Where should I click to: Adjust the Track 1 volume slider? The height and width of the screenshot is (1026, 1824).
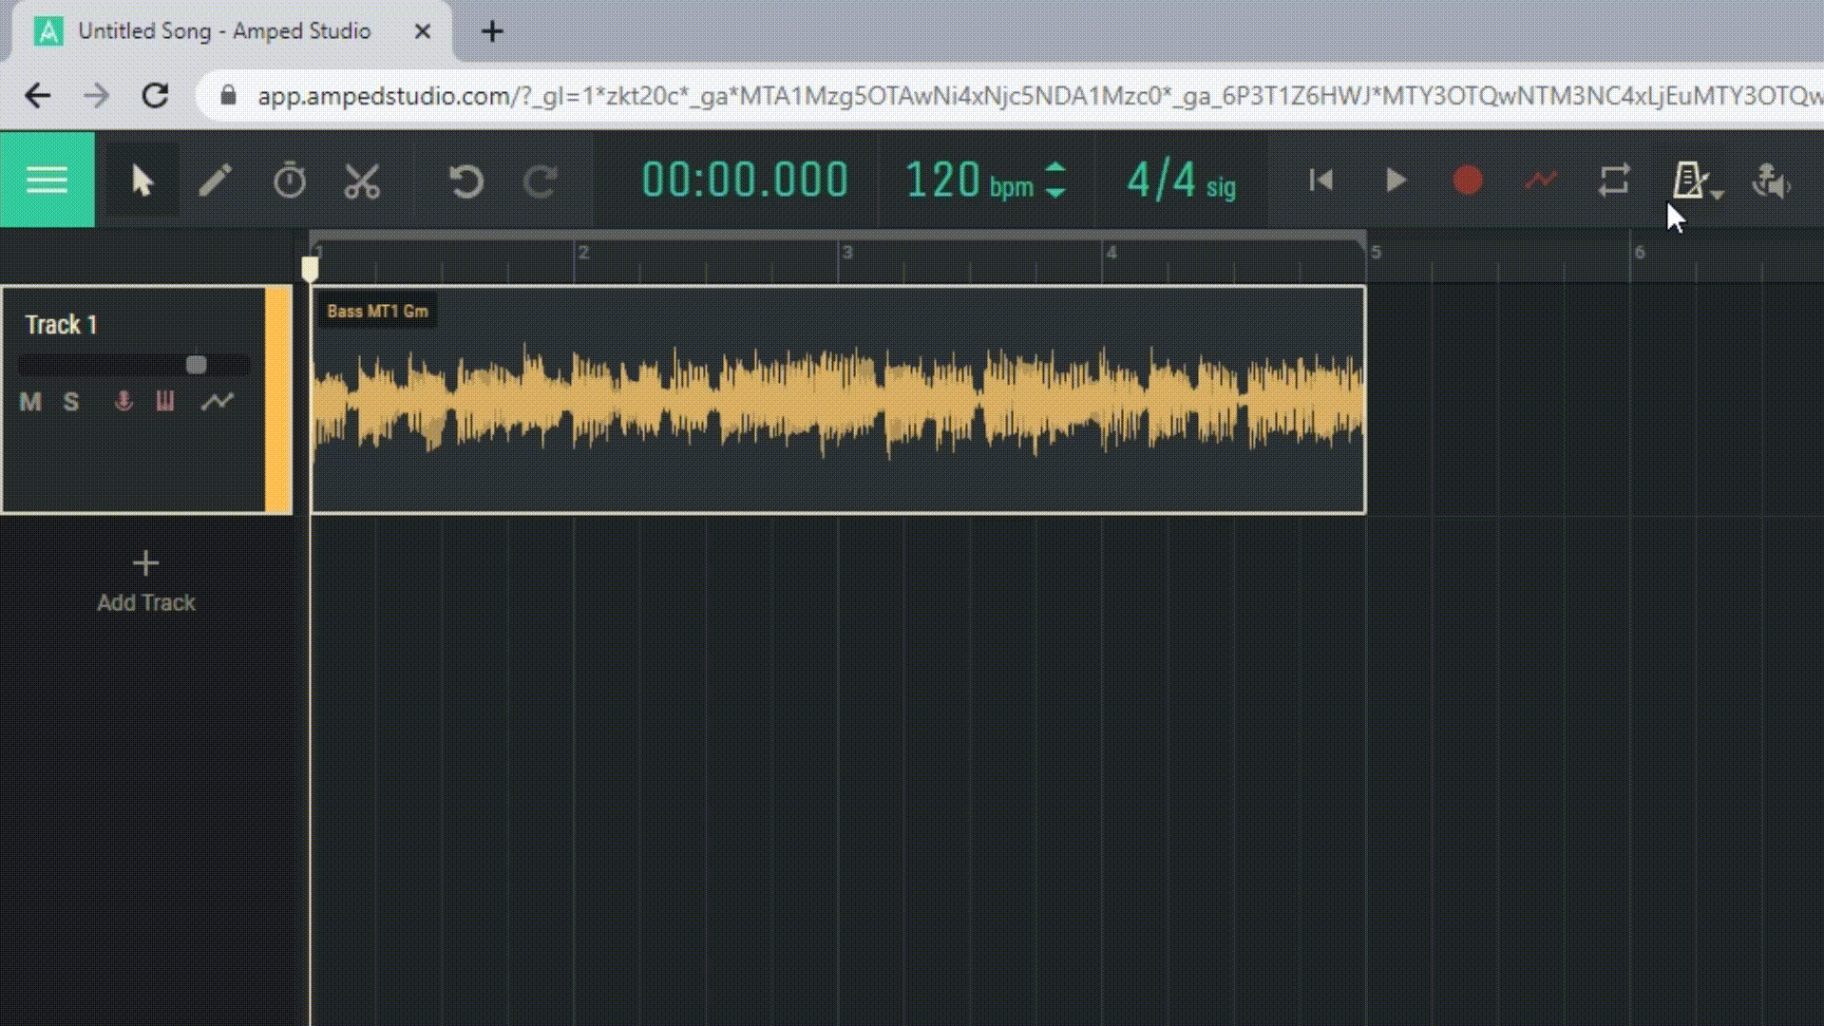point(196,365)
